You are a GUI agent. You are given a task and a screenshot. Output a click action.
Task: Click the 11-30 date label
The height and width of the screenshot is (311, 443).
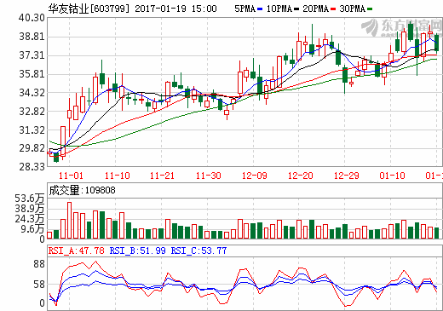pyautogui.click(x=208, y=176)
